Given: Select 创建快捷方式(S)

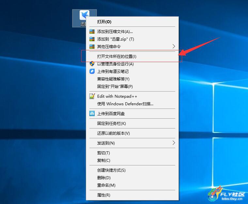Looking at the screenshot, I should coord(132,170).
